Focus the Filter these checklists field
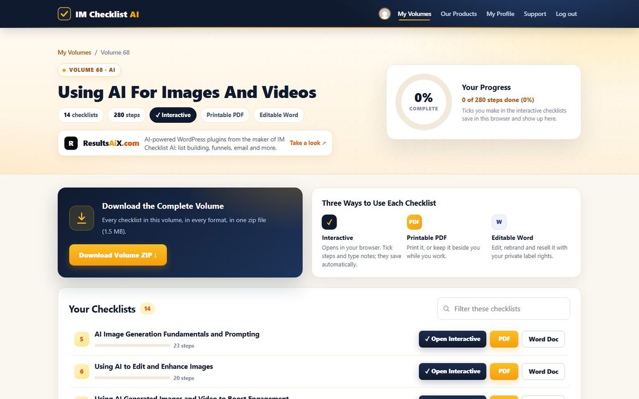The height and width of the screenshot is (399, 639). coord(503,309)
